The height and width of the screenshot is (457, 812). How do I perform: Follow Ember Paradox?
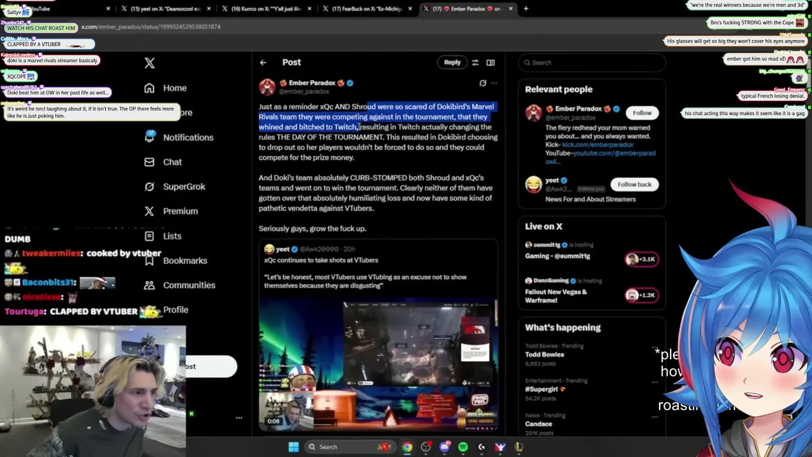(642, 113)
